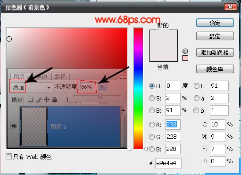Select the 图层 3 layer name
Viewport: 241px width, 175px height.
(58, 127)
